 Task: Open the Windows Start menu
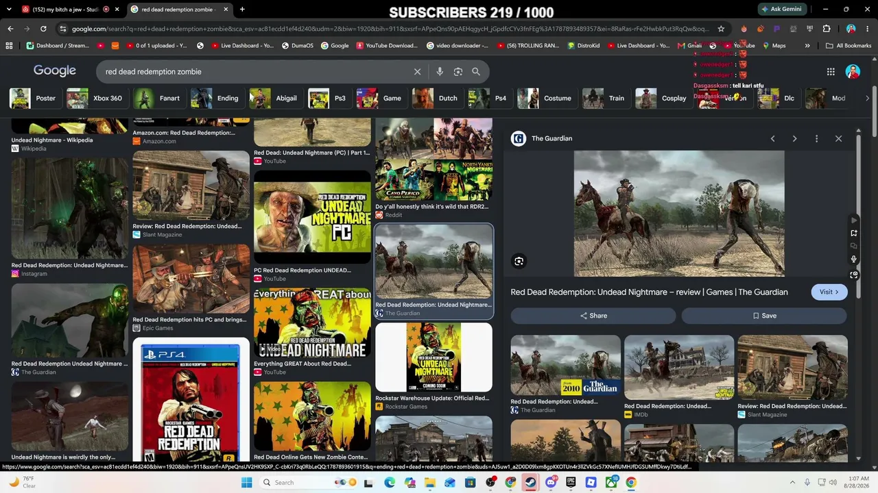point(247,483)
